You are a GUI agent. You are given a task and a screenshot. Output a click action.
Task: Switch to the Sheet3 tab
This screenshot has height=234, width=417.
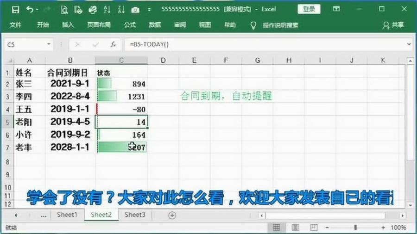(135, 215)
